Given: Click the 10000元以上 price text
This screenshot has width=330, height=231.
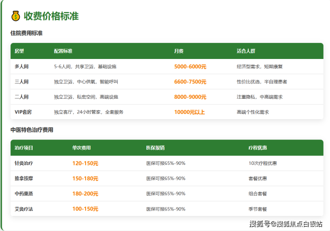Looking at the screenshot, I should coord(189,112).
